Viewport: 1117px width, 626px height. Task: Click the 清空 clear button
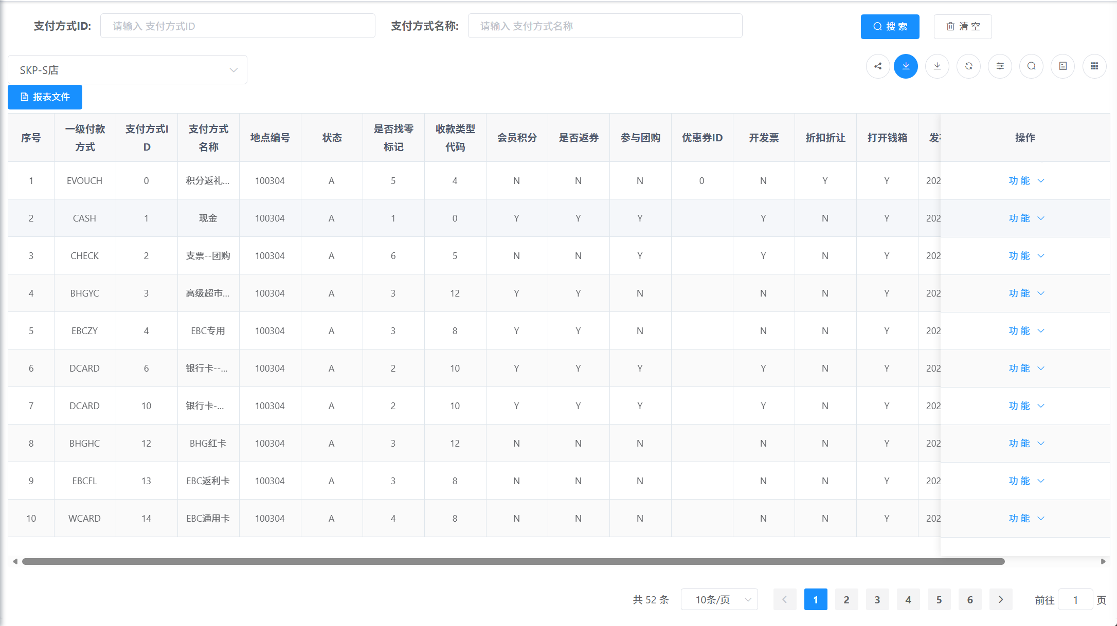coord(962,27)
